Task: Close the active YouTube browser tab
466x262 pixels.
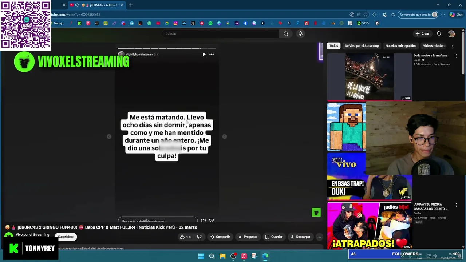Action: (122, 5)
